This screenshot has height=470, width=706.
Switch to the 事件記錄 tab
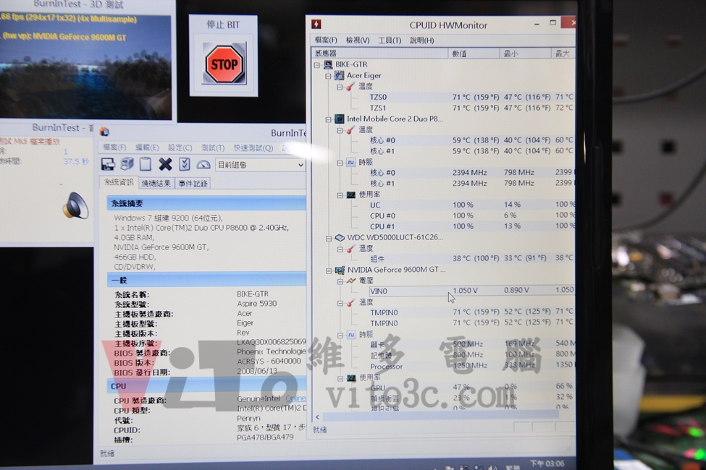pyautogui.click(x=193, y=183)
